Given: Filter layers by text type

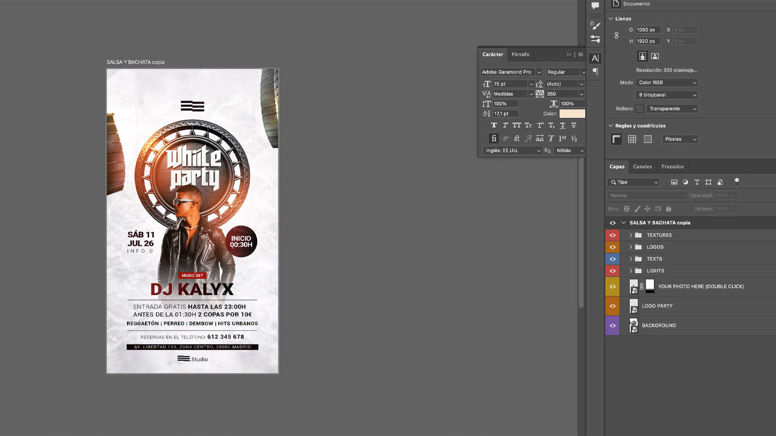Looking at the screenshot, I should tap(697, 182).
